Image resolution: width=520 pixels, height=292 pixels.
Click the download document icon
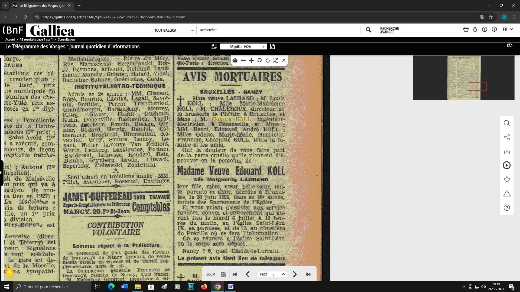point(507,151)
